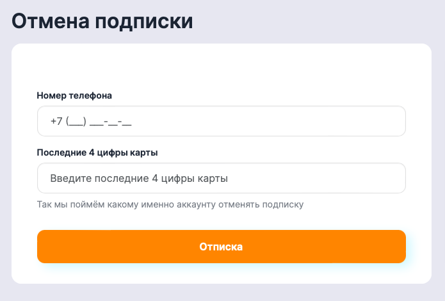This screenshot has width=445, height=301.
Task: Click the area code parentheses in phone mask
Action: click(76, 121)
